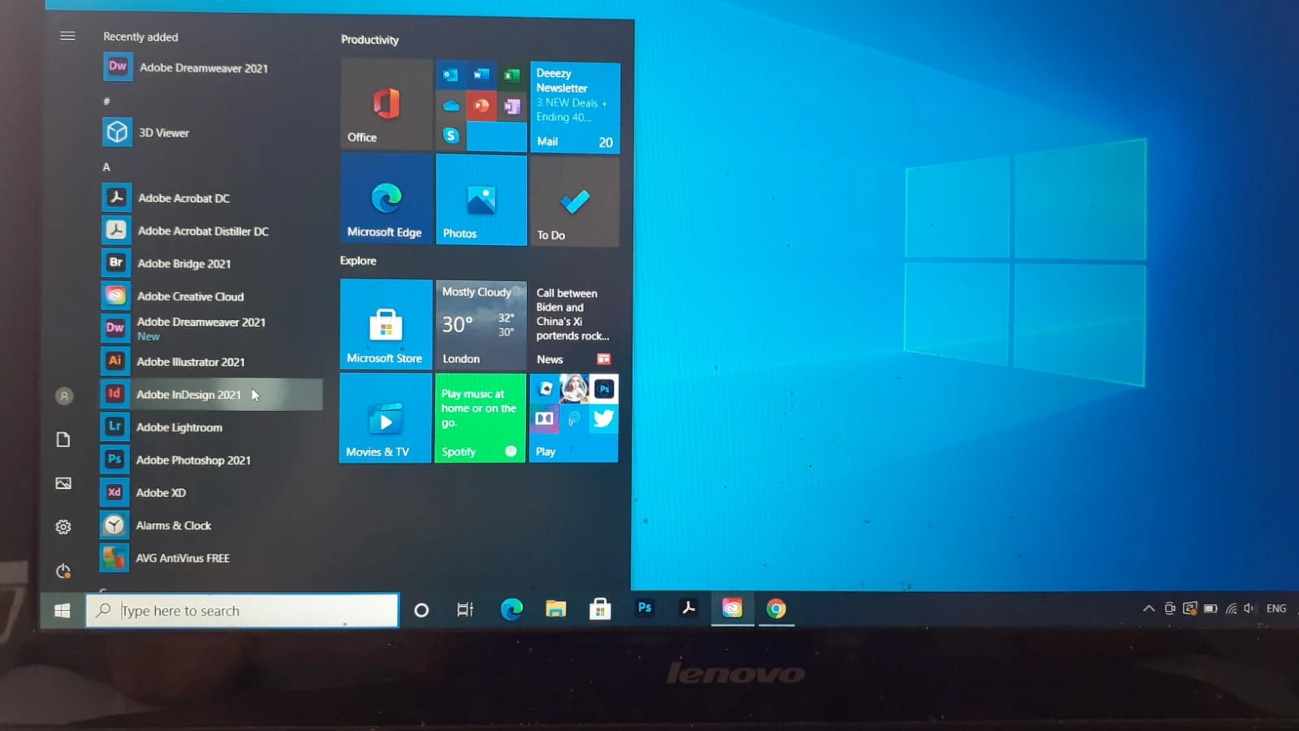Open Cortana from the taskbar
Image resolution: width=1299 pixels, height=731 pixels.
(421, 610)
